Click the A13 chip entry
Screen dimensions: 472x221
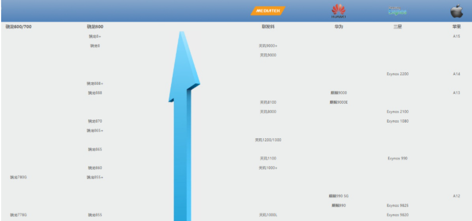click(457, 93)
